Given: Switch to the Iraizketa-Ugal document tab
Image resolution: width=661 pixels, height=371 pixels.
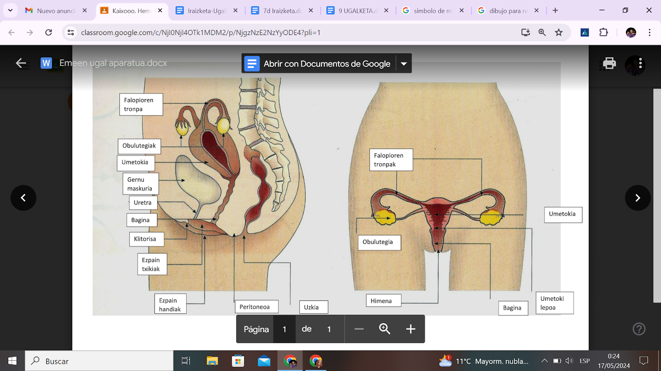Looking at the screenshot, I should [207, 11].
